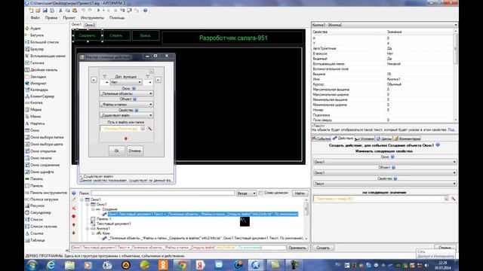The height and width of the screenshot is (271, 483).
Task: Open the Инструменты menu
Action: coord(92,18)
